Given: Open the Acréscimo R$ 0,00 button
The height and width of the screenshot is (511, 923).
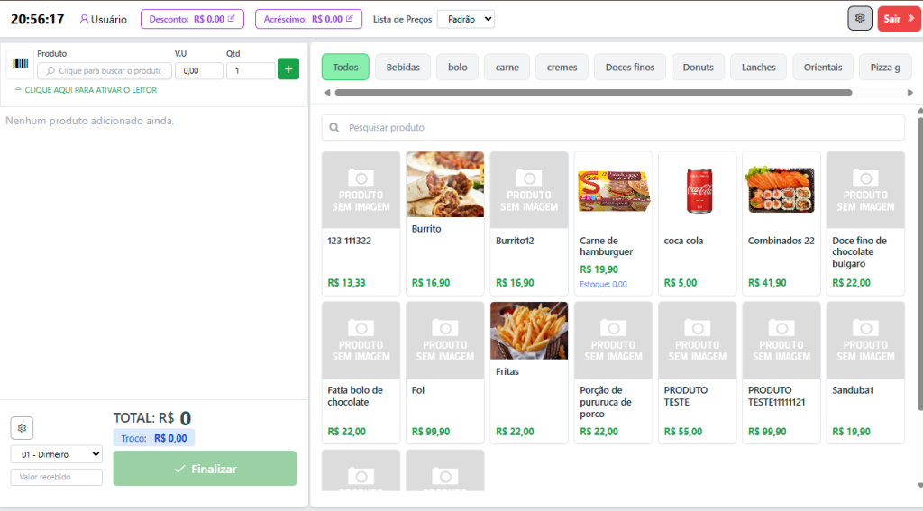Looking at the screenshot, I should pos(308,19).
